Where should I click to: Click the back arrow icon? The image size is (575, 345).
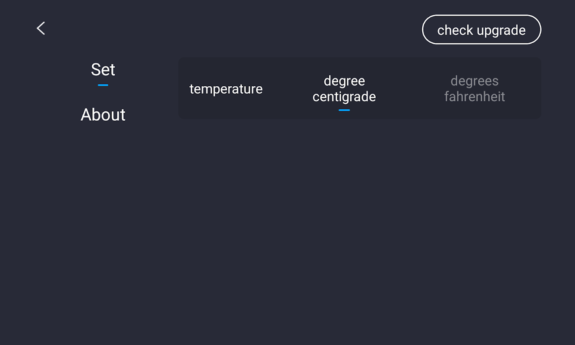point(41,28)
